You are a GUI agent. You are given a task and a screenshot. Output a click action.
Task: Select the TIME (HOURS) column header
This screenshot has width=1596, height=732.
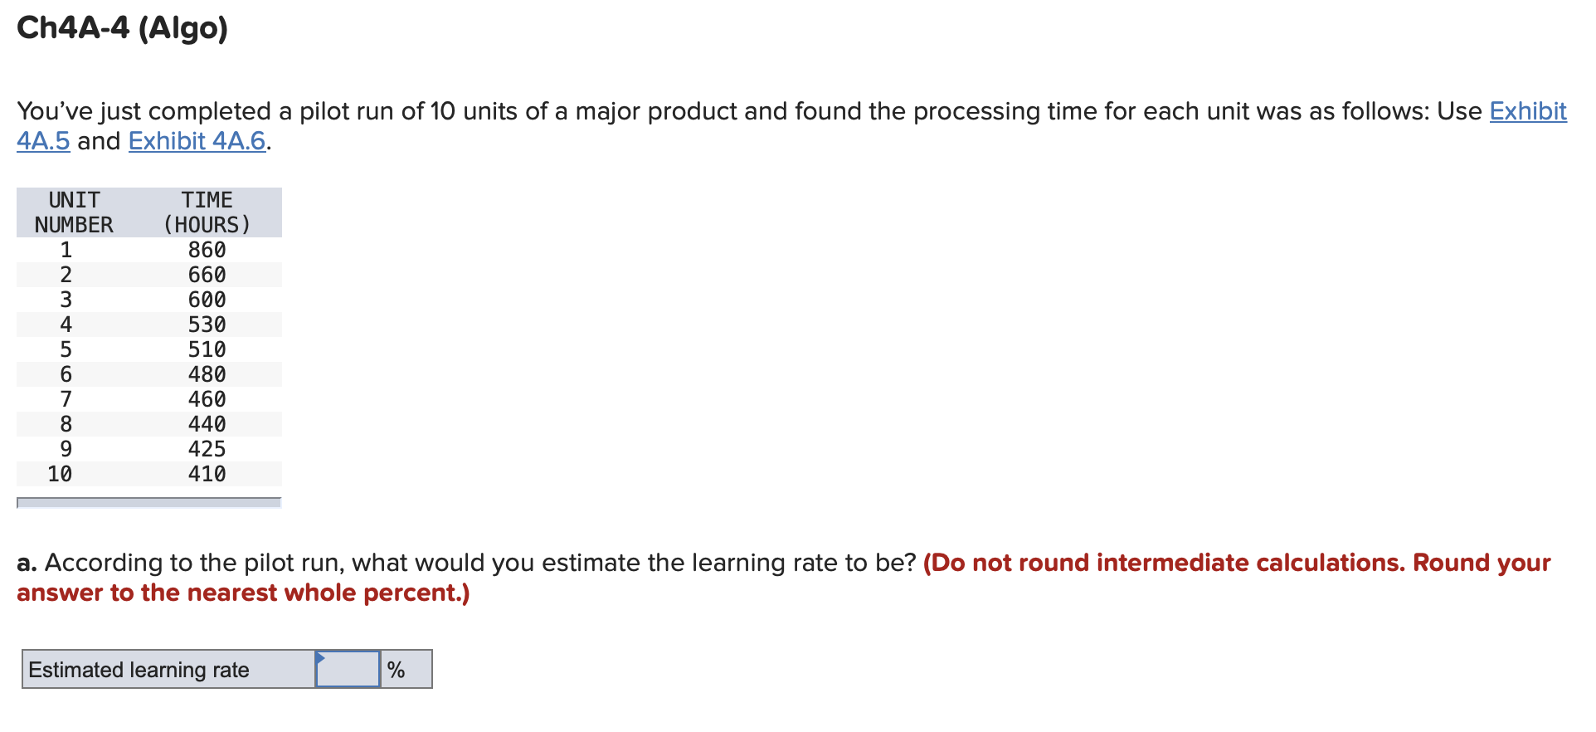point(206,212)
